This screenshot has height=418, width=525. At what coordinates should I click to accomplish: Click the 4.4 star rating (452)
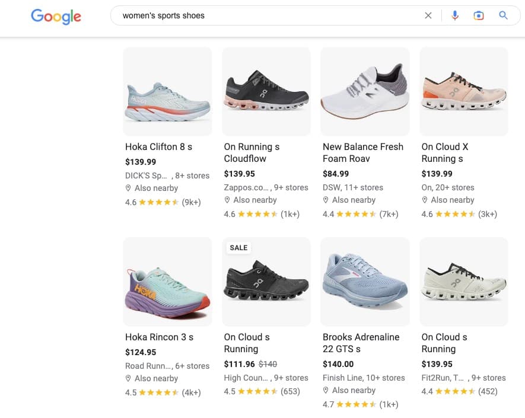pos(459,391)
